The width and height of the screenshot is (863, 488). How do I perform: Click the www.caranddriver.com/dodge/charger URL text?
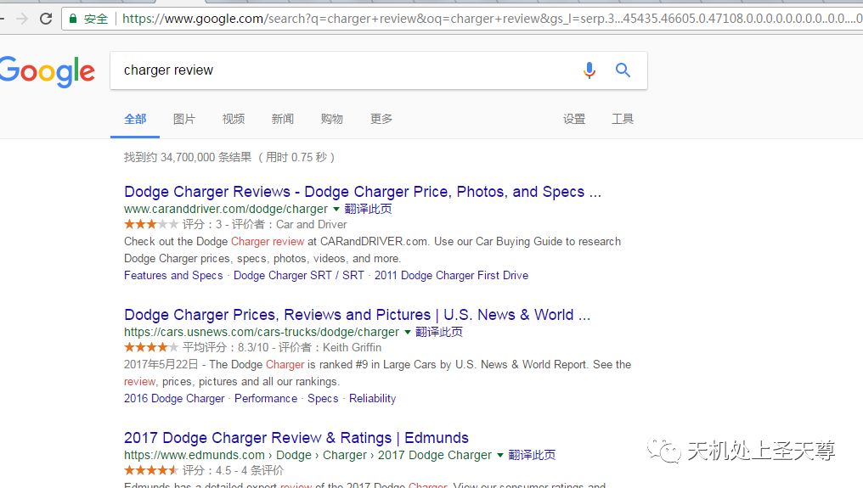coord(226,209)
